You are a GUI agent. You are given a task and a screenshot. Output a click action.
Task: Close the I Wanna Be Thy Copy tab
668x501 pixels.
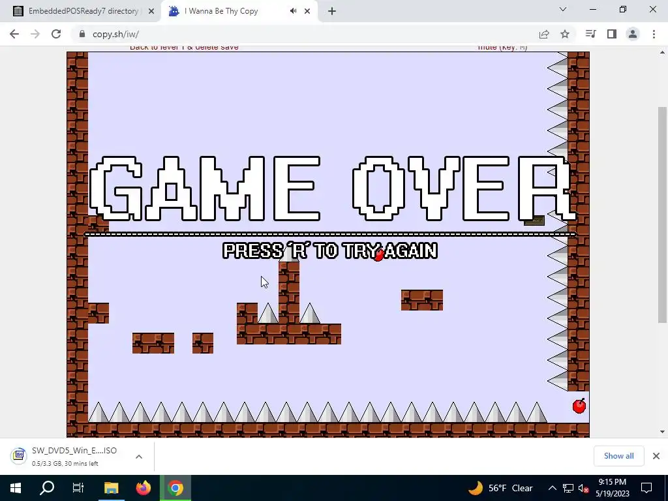307,11
